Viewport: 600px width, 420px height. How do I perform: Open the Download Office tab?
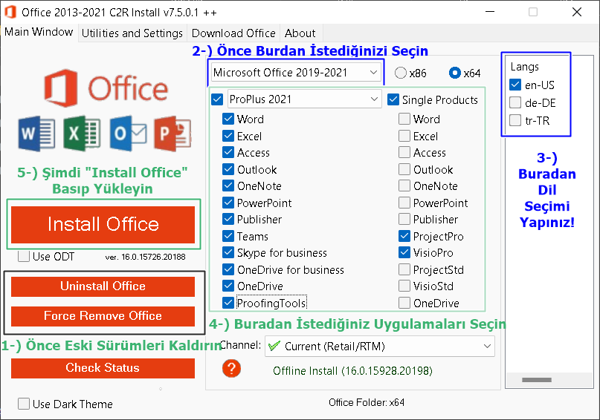point(233,33)
